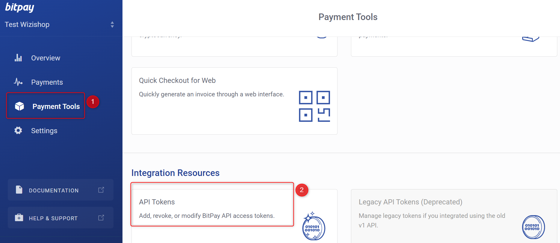Open the API Tokens card

(x=234, y=216)
